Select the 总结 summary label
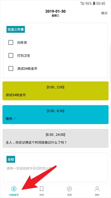The image size is (111, 198). 11,159
